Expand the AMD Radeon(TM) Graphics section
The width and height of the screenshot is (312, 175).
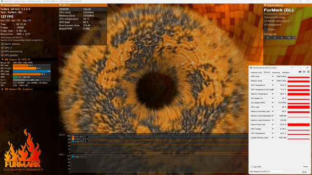[2, 89]
